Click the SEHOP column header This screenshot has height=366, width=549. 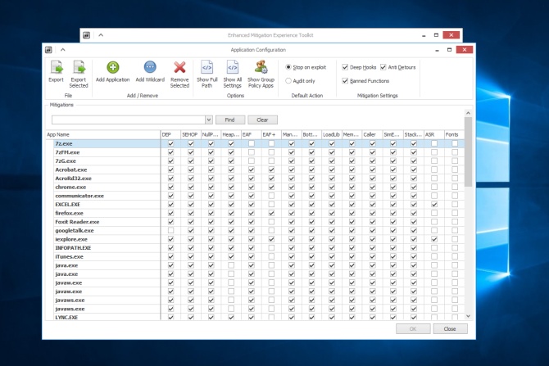[x=191, y=135]
